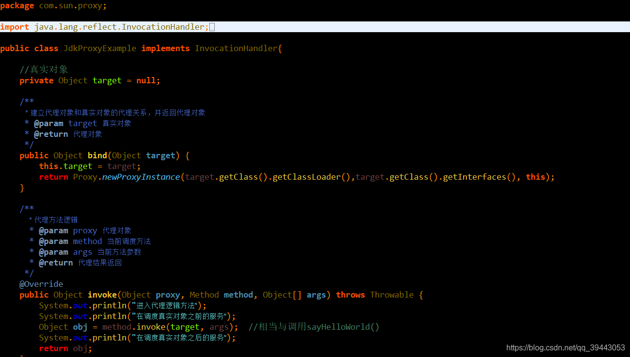Click the 'Object[]' parameter type
The image size is (630, 357).
click(282, 295)
